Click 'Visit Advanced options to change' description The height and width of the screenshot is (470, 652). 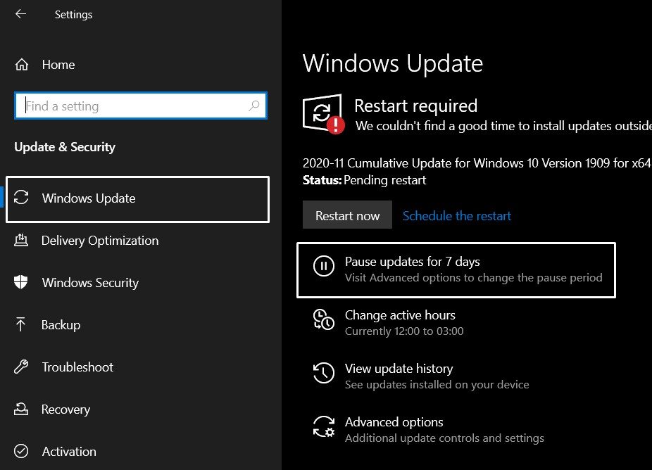click(x=474, y=278)
